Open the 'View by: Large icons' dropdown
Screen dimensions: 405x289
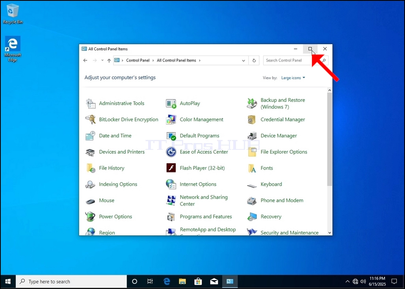(293, 78)
